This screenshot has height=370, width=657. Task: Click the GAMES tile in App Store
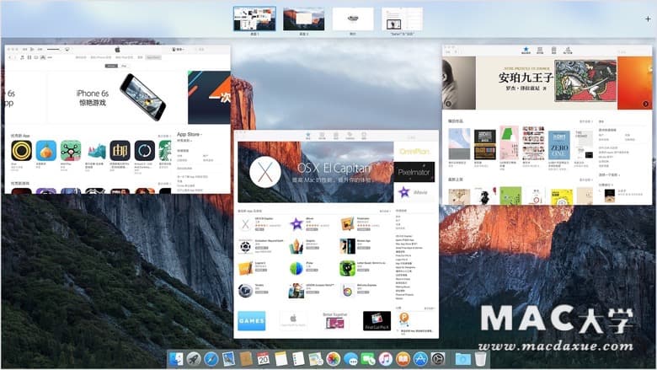pyautogui.click(x=251, y=321)
